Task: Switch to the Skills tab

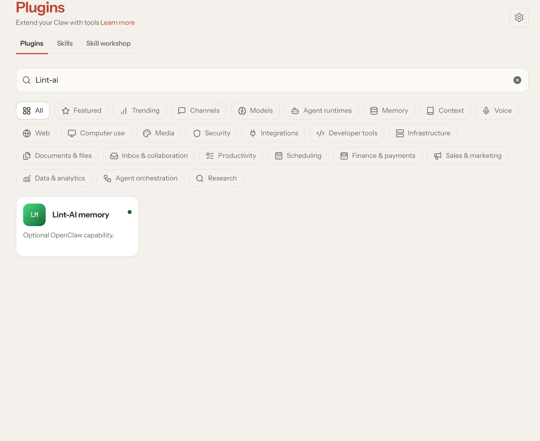Action: pyautogui.click(x=65, y=43)
